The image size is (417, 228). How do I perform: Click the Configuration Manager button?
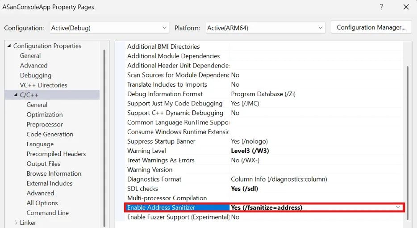point(371,27)
